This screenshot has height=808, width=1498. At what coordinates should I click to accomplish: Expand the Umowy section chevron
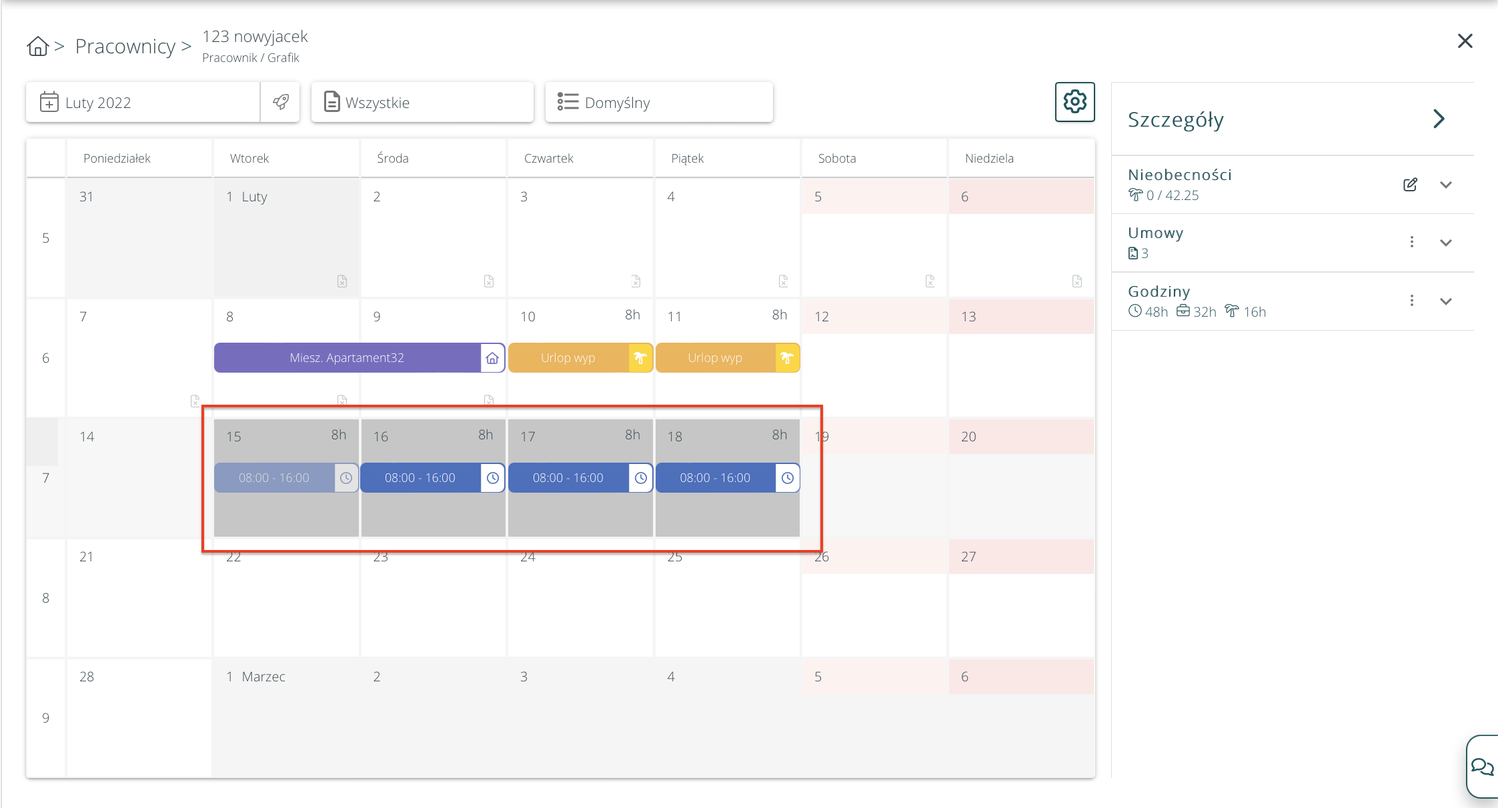point(1446,243)
